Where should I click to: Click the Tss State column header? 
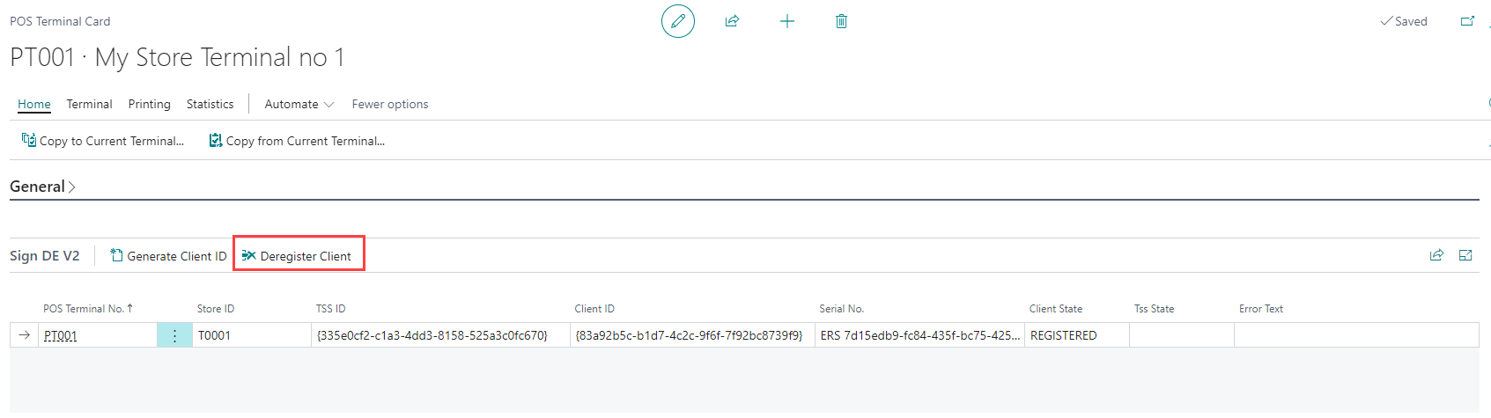point(1154,309)
